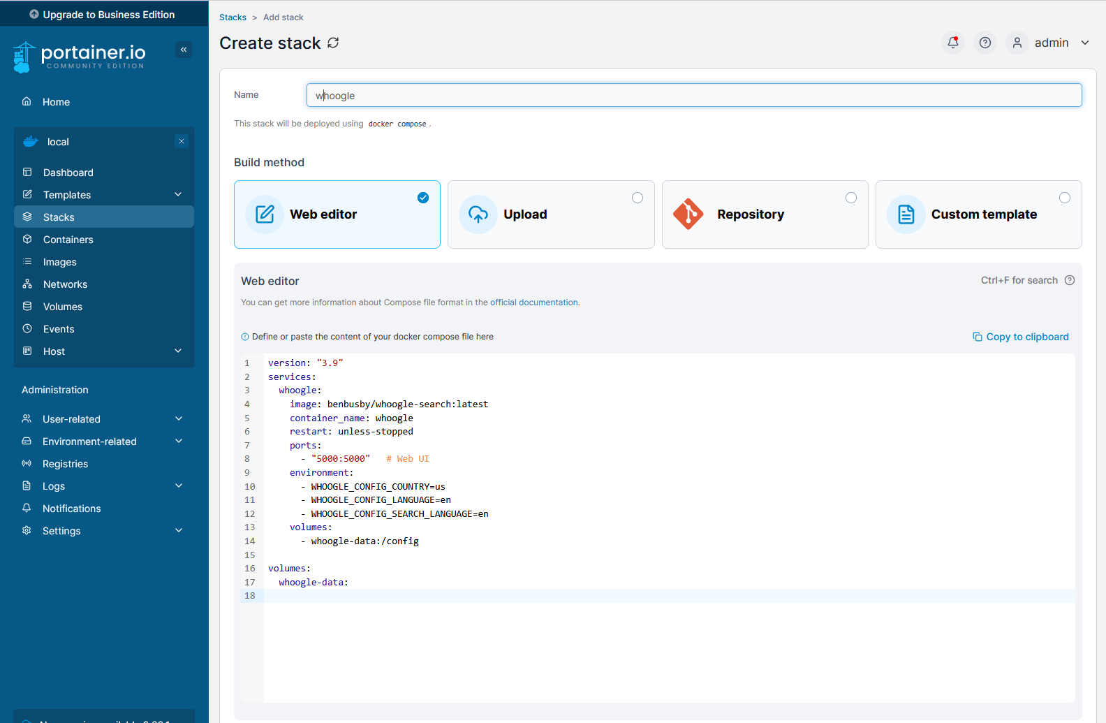Open Containers in the sidebar
Screen dimensions: 1106x723
[x=68, y=240]
